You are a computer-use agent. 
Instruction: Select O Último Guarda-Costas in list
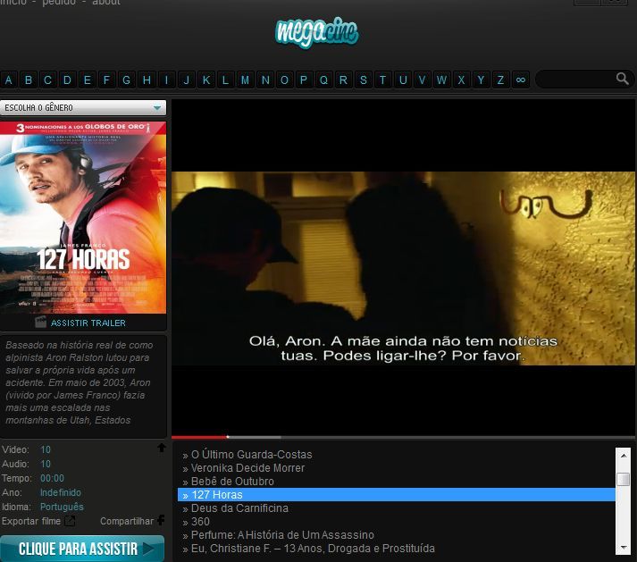pyautogui.click(x=251, y=454)
